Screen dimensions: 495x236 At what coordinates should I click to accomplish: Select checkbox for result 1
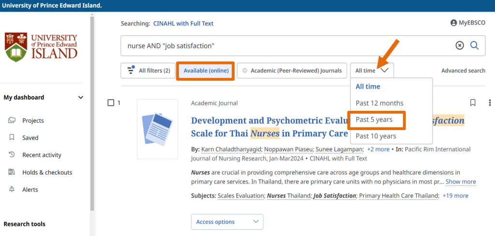point(111,103)
